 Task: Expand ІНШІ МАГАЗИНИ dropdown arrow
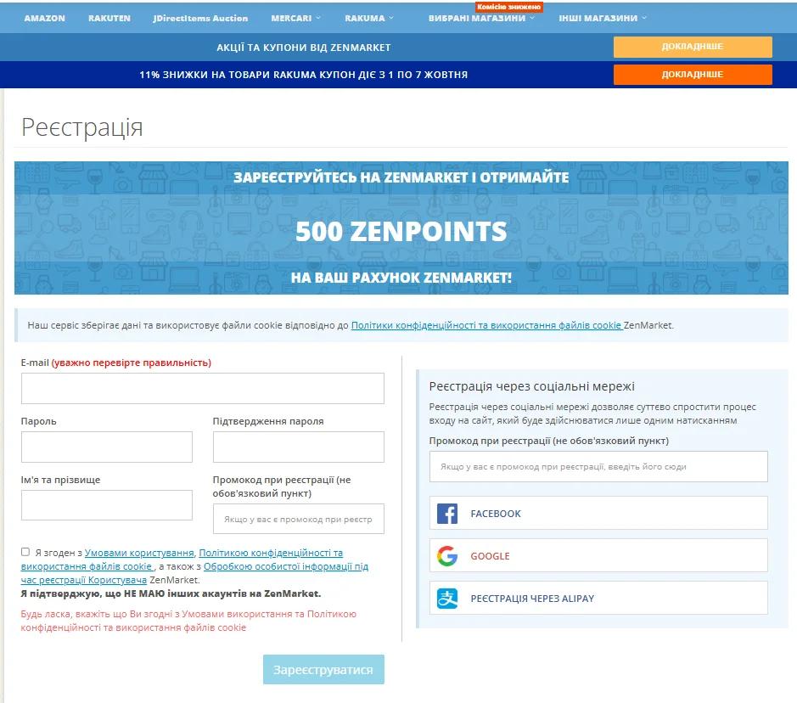click(644, 18)
